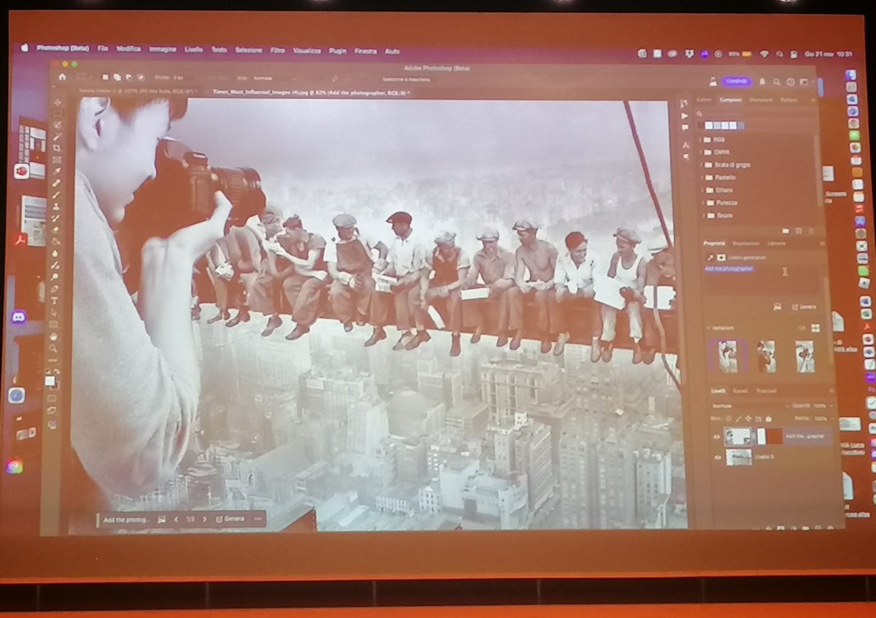Expand the RGB swatch folder
This screenshot has height=618, width=876.
(700, 139)
